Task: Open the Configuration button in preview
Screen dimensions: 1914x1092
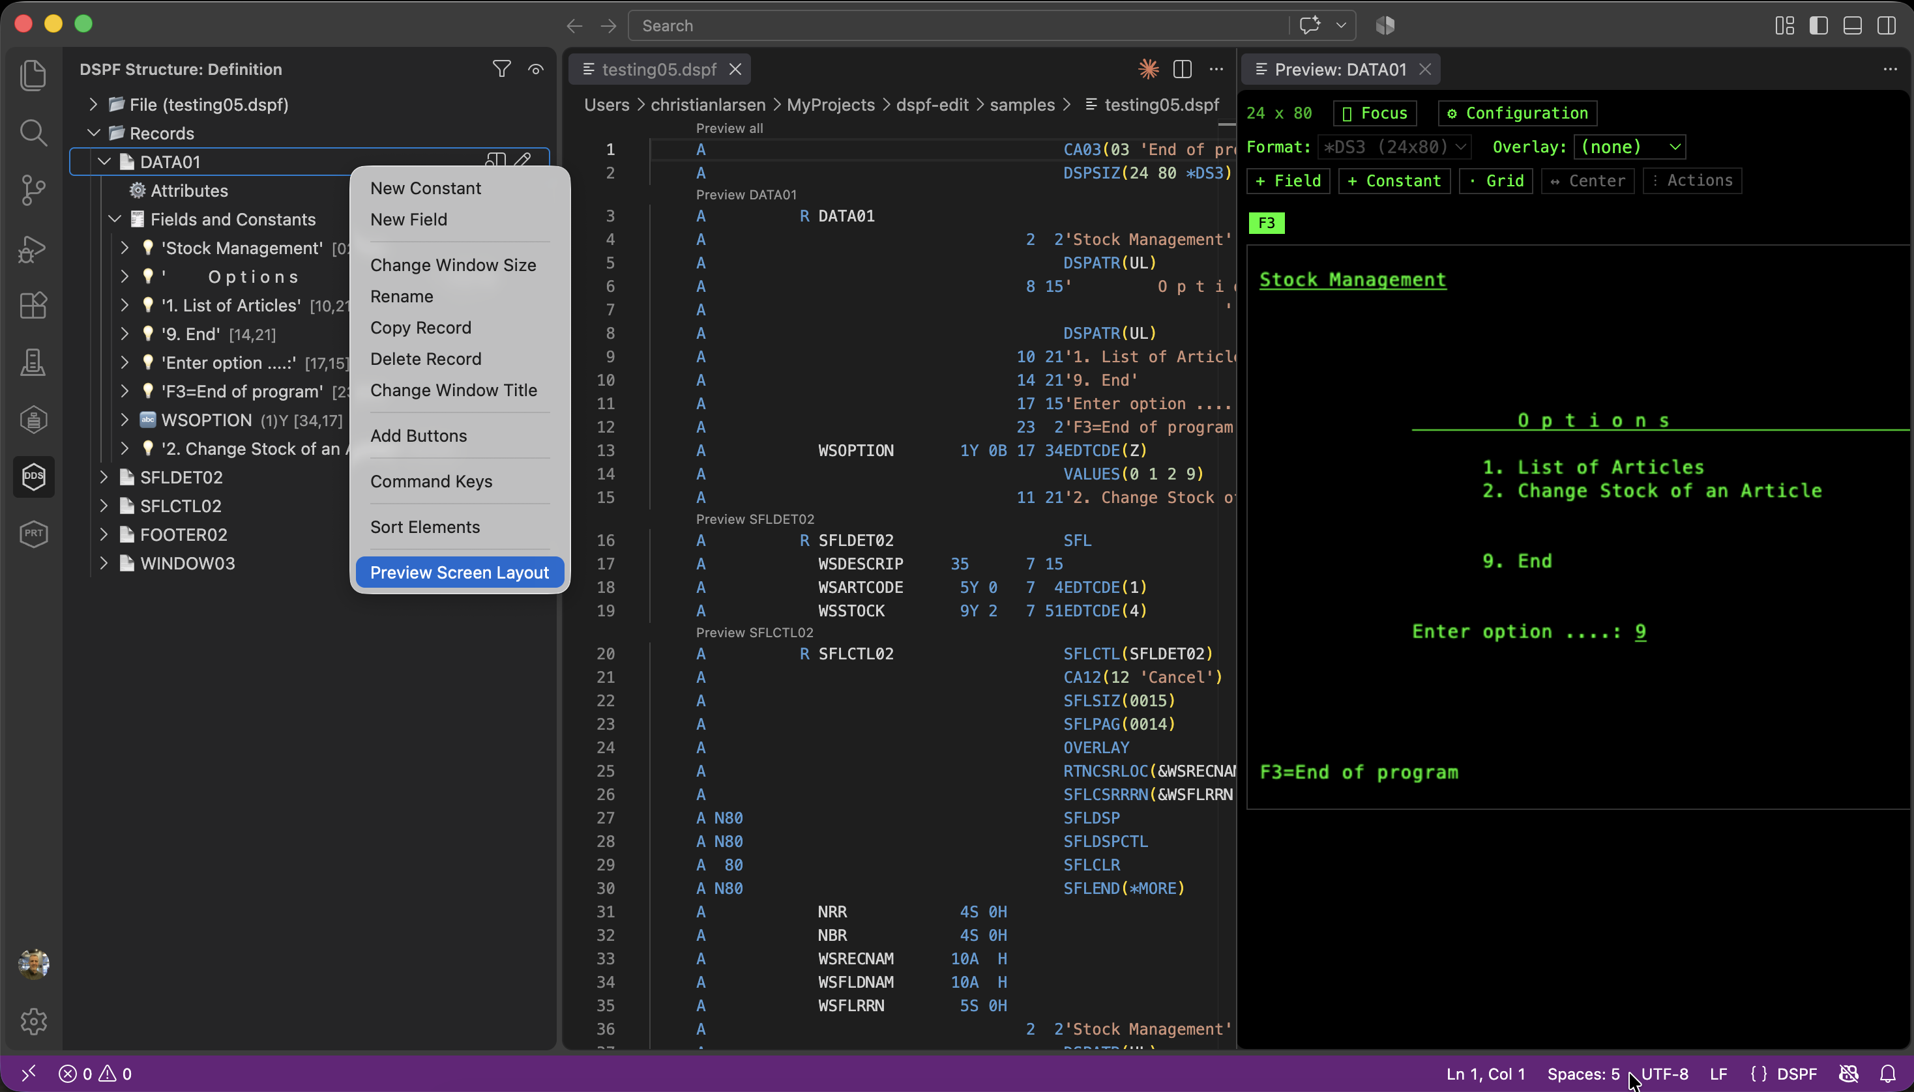Action: pos(1517,113)
